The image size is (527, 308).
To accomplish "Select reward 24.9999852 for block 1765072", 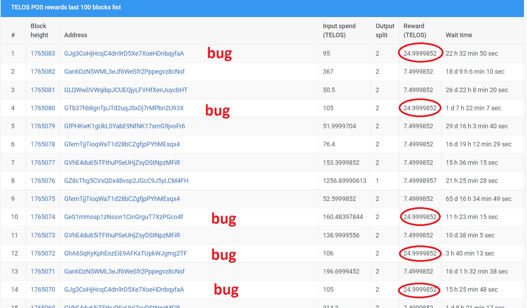I will tap(420, 253).
